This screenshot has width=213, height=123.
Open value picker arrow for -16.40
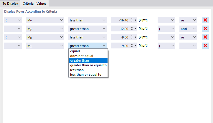tap(136, 20)
